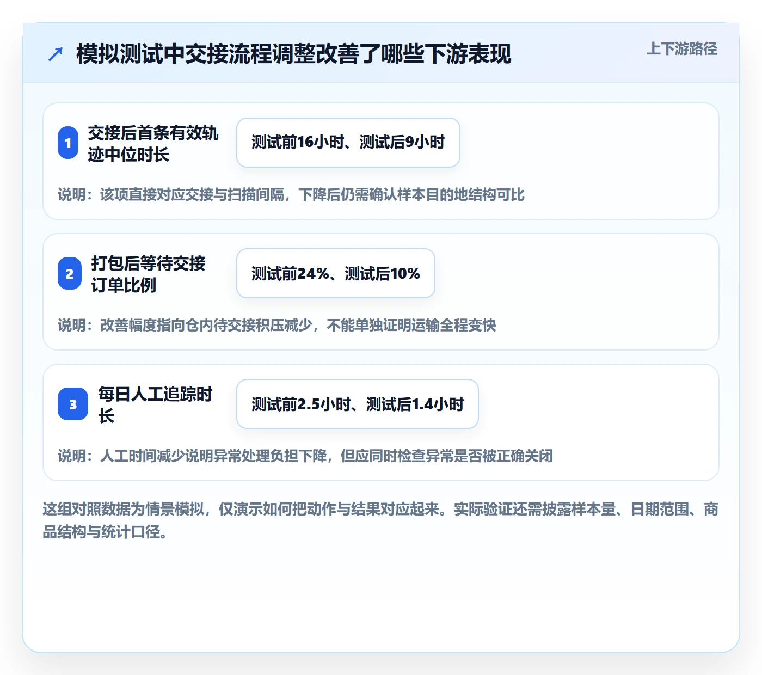Click the note about 交接与扫描间隔
762x675 pixels.
[x=291, y=195]
